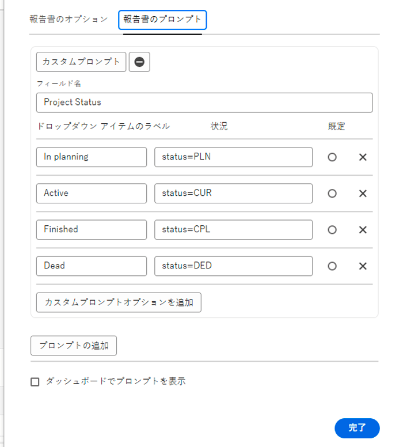Click the status=DED condition field

(233, 266)
